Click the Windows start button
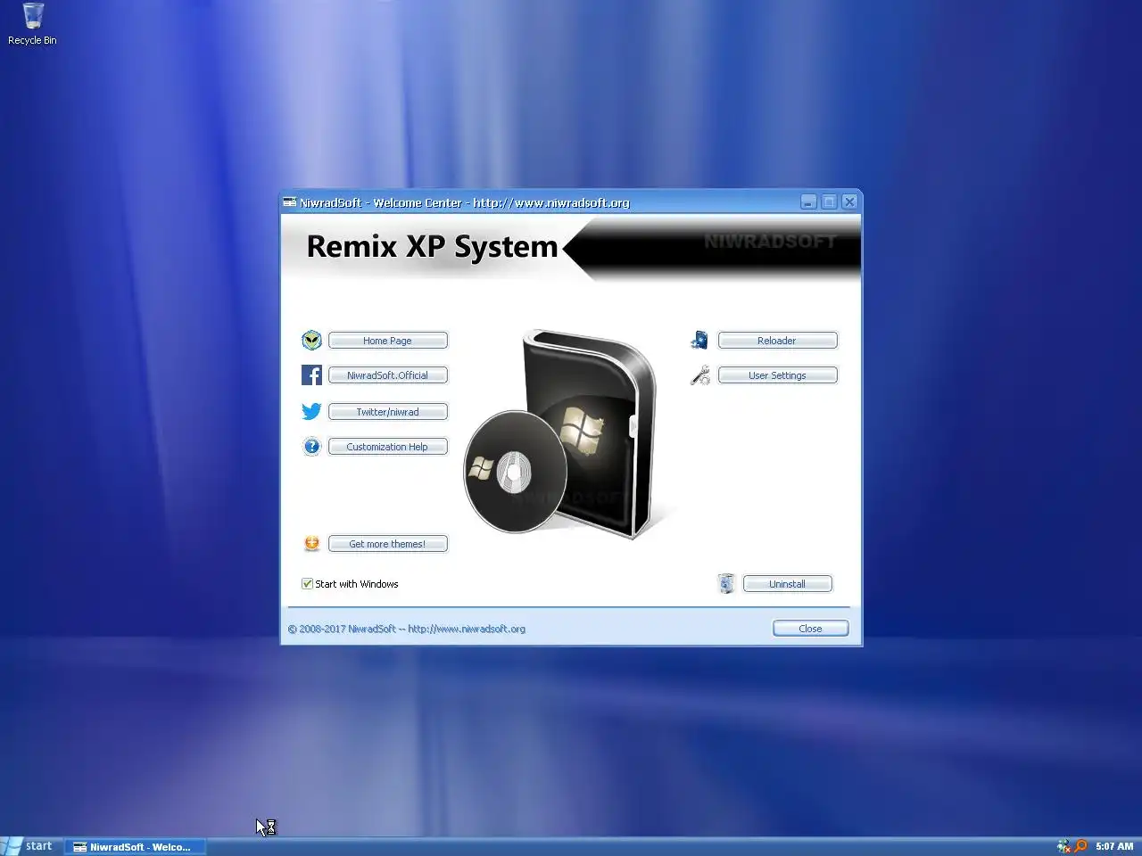This screenshot has width=1142, height=856. tap(29, 846)
